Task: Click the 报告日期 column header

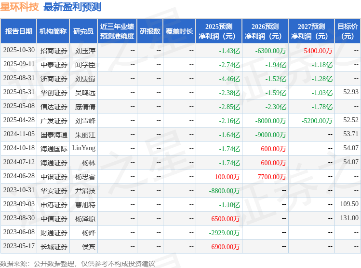Action: tap(19, 31)
